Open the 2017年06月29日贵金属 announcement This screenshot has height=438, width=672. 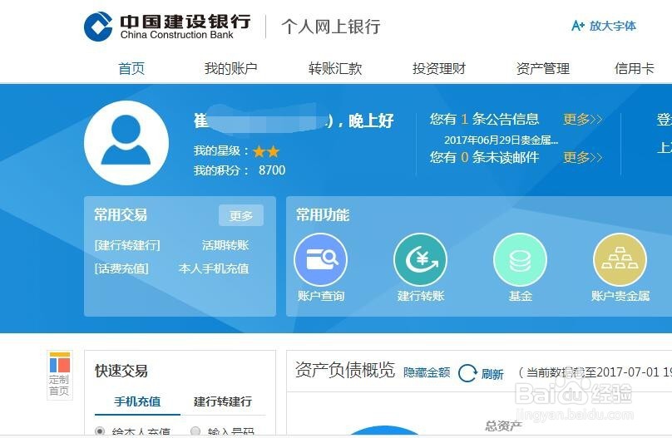[x=501, y=140]
